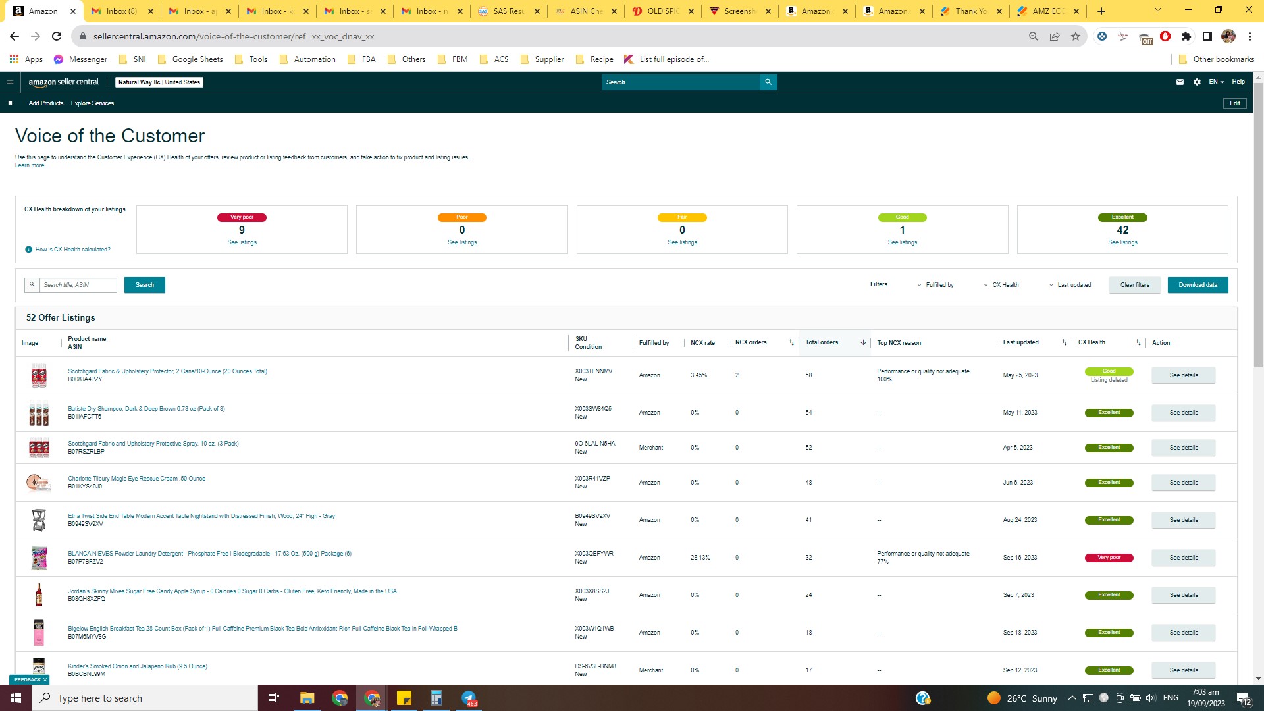Open the Windows notification center icon
The height and width of the screenshot is (711, 1264).
(x=1244, y=698)
